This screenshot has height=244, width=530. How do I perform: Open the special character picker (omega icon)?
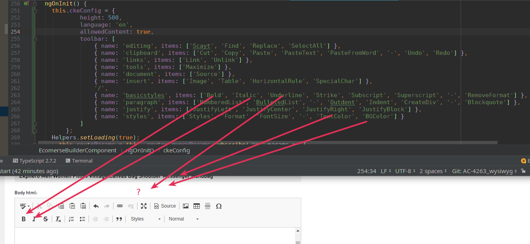pos(219,206)
